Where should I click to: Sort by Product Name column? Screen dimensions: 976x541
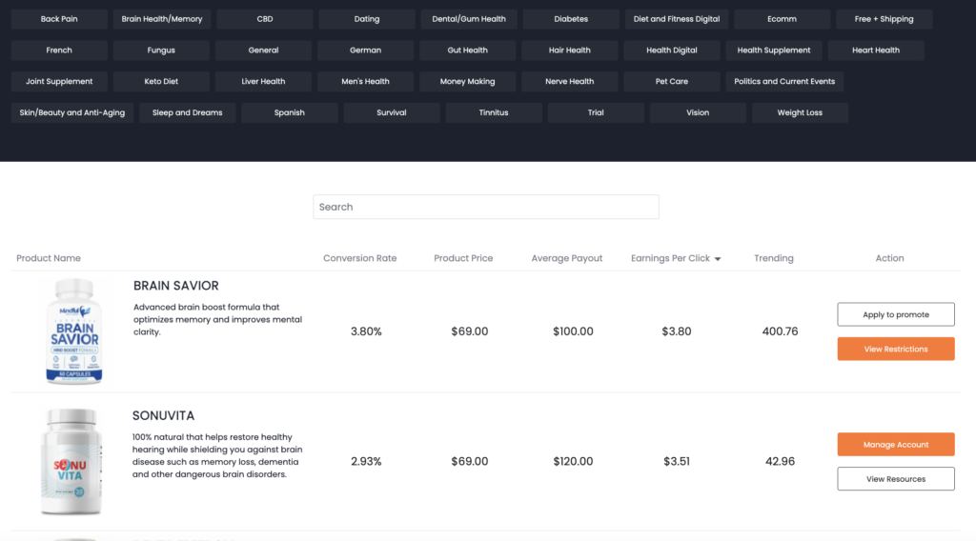coord(49,258)
